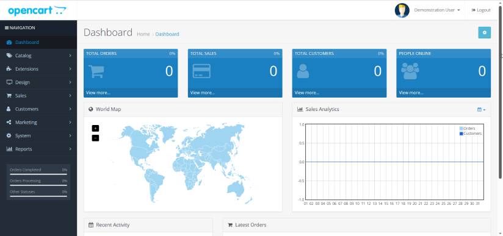This screenshot has width=503, height=236.
Task: Expand Catalog using its chevron arrow
Action: (x=70, y=55)
